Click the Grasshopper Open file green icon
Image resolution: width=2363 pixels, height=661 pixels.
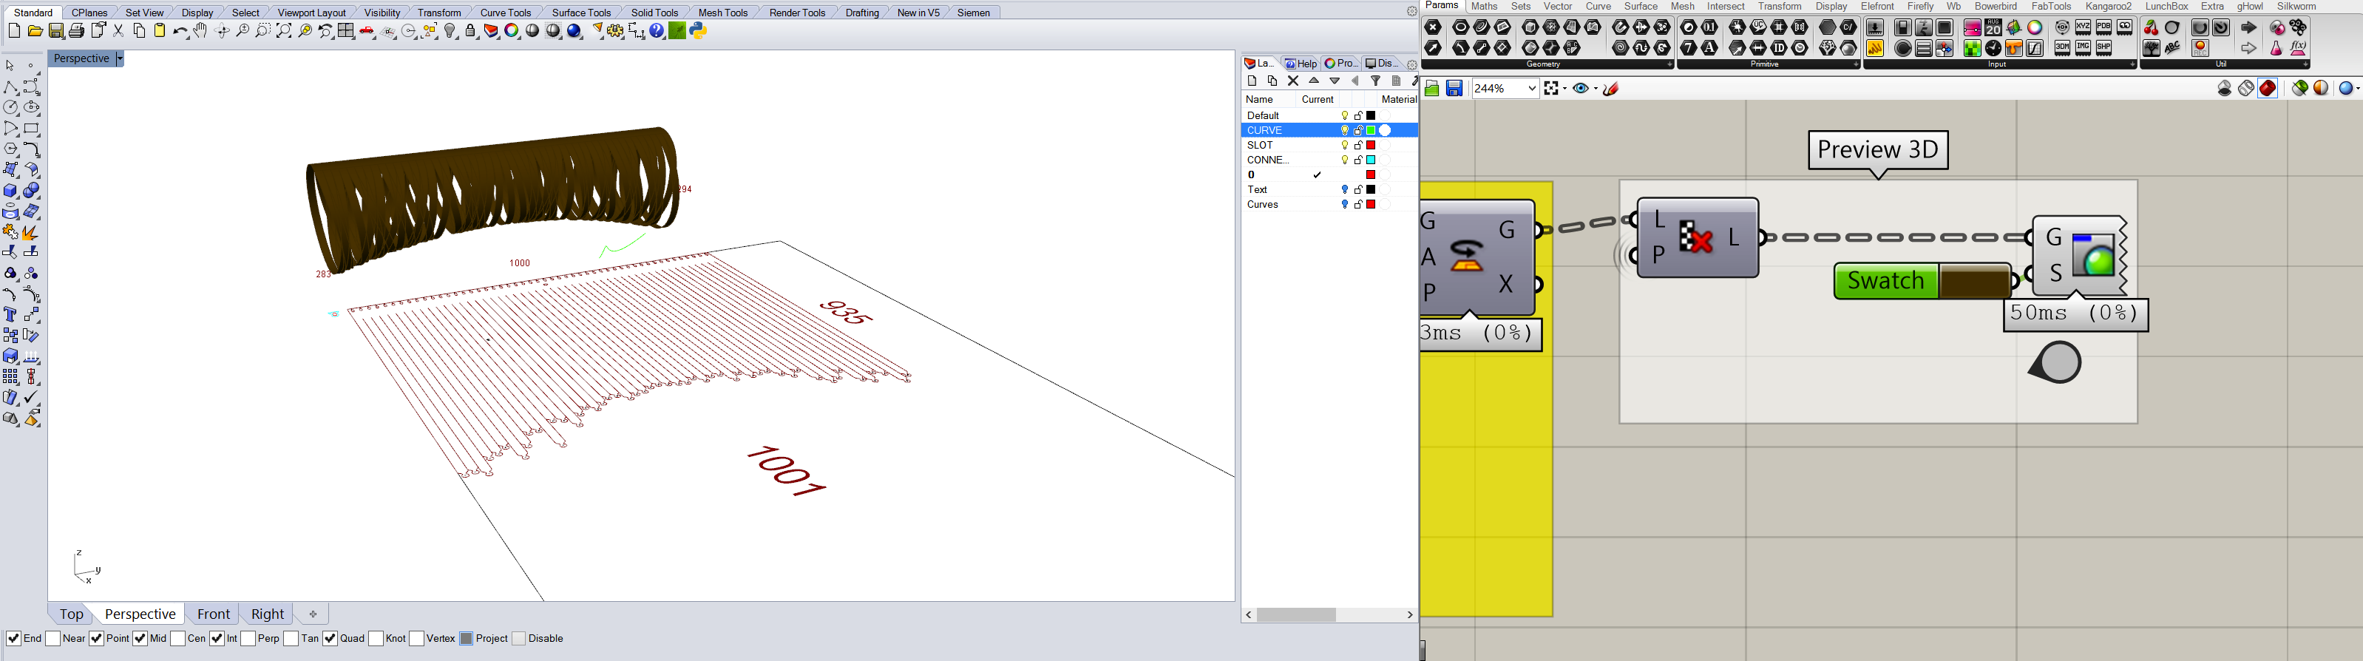1432,88
